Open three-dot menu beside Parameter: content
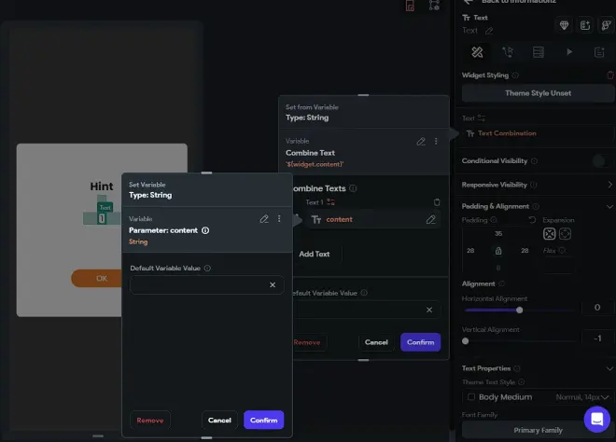 (279, 218)
